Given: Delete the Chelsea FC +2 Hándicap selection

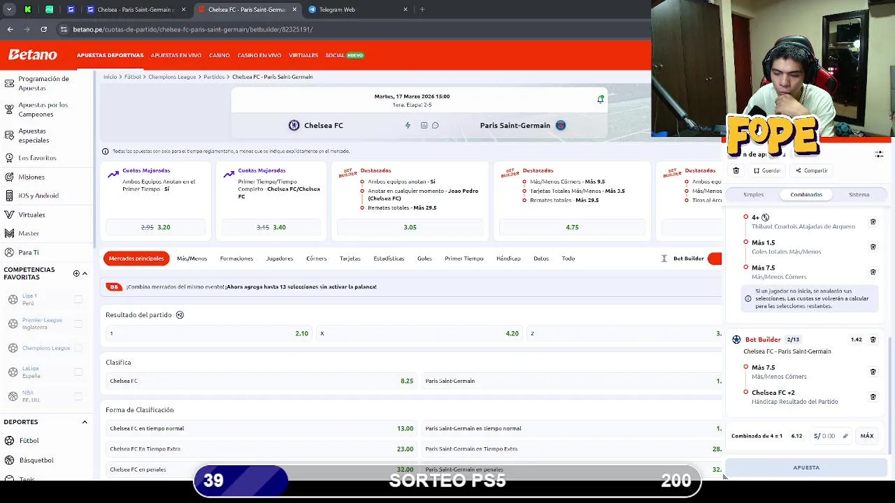Looking at the screenshot, I should [873, 397].
